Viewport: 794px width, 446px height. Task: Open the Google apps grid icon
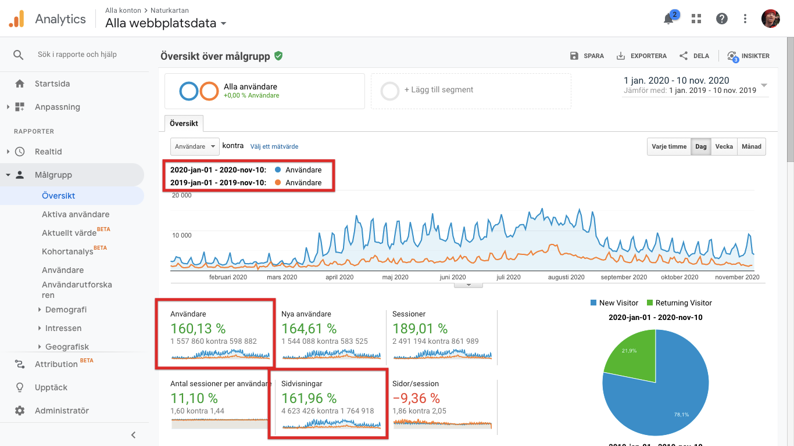pyautogui.click(x=696, y=19)
